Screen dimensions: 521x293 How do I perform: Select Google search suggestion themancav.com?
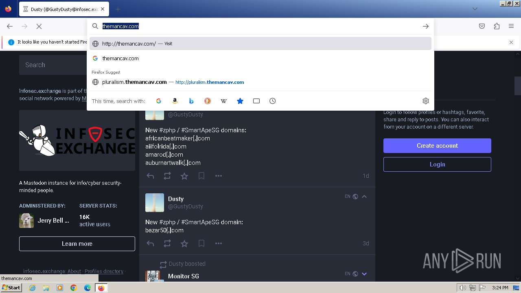(260, 58)
